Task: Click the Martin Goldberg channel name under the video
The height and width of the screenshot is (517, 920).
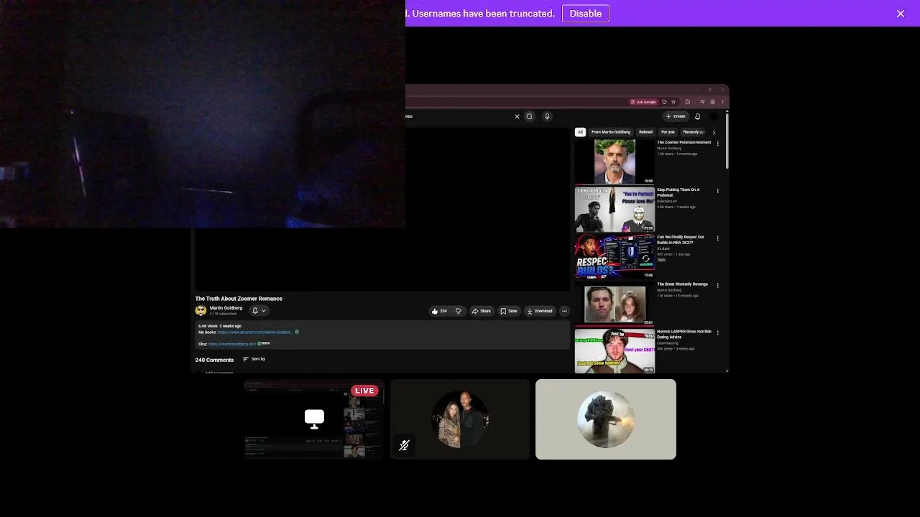Action: click(226, 308)
